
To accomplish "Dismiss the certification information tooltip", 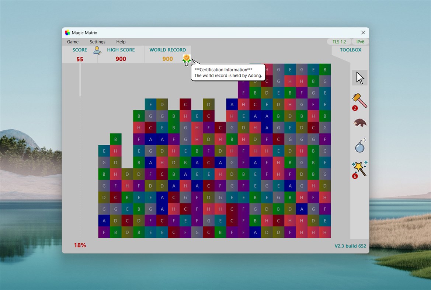I will pyautogui.click(x=227, y=72).
